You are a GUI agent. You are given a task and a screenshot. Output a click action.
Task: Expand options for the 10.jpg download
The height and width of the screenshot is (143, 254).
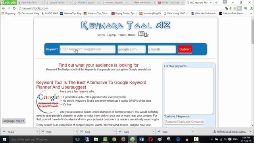37,131
